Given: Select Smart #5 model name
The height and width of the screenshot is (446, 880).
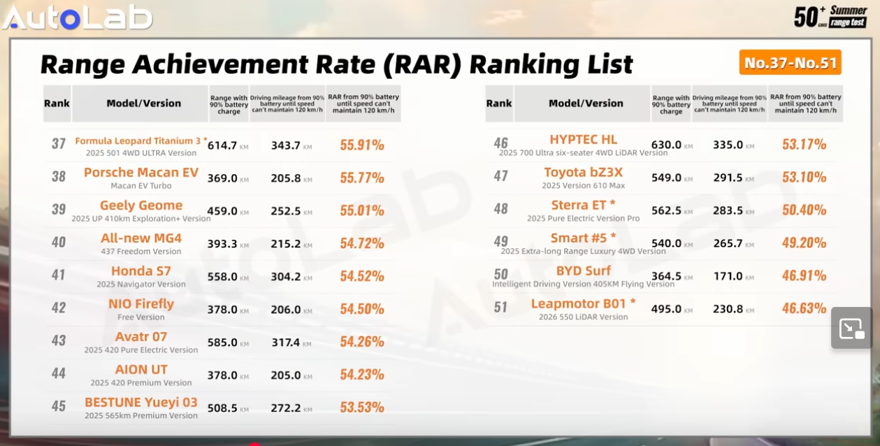Looking at the screenshot, I should (x=584, y=238).
